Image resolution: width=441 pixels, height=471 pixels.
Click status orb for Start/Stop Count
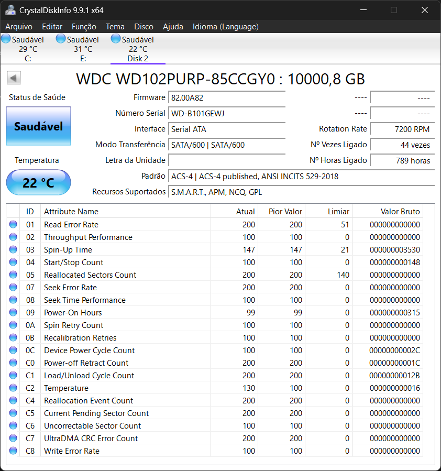click(13, 262)
